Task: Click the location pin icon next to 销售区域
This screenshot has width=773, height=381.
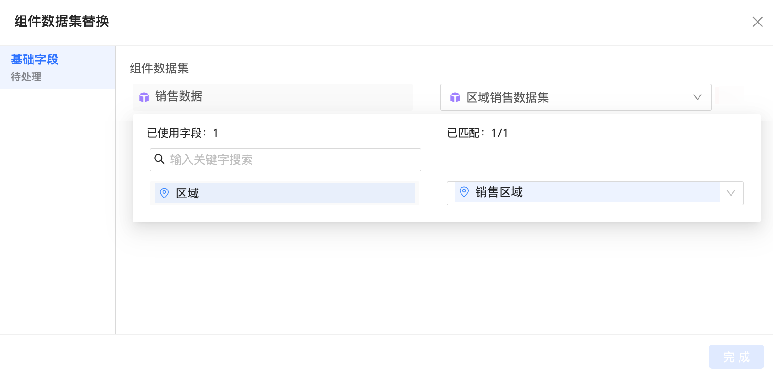Action: click(464, 191)
